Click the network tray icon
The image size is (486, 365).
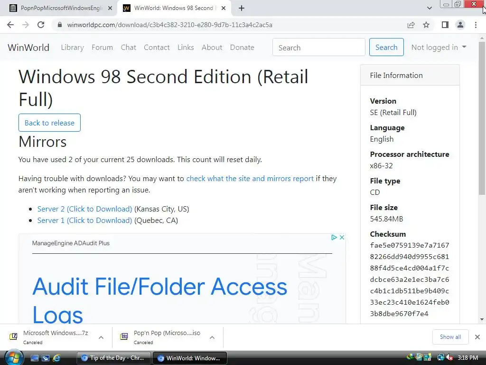tap(440, 357)
